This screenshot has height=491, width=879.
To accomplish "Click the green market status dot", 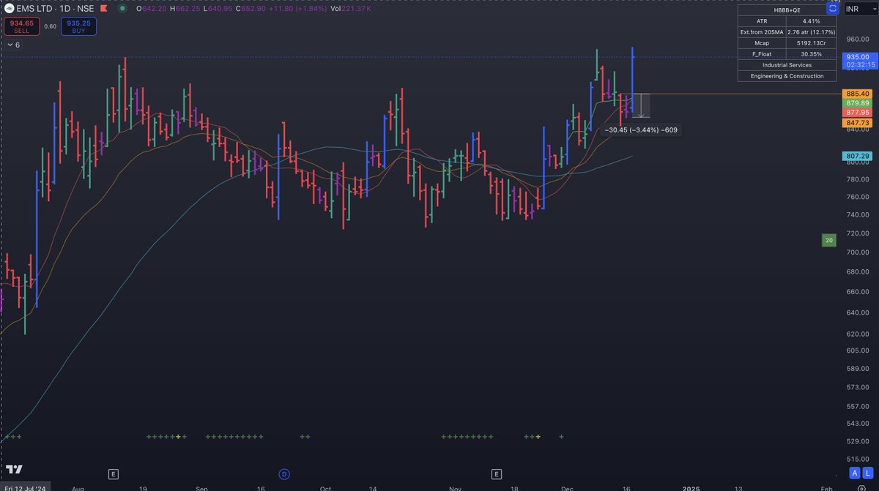I will coord(122,8).
